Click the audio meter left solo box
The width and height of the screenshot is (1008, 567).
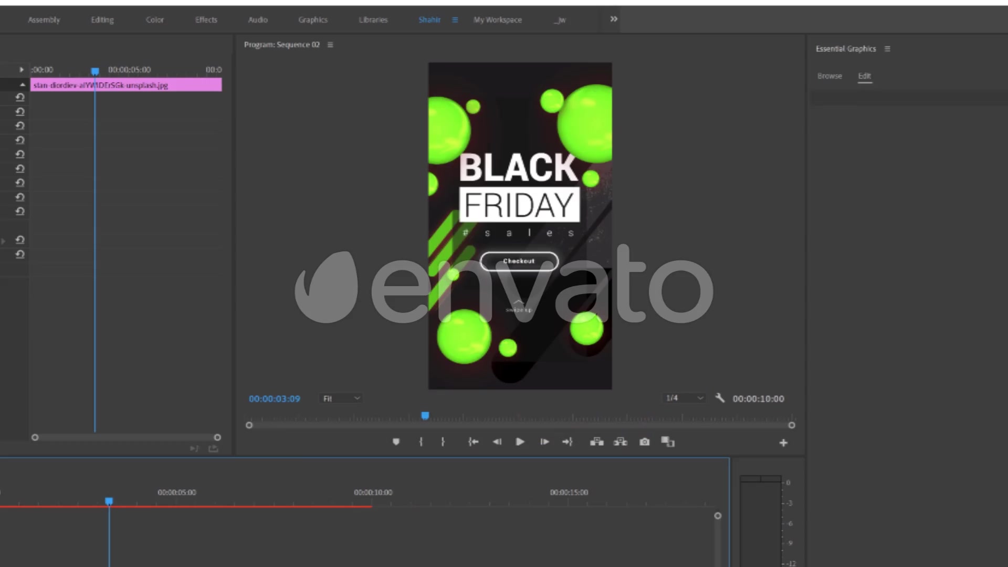coord(750,479)
